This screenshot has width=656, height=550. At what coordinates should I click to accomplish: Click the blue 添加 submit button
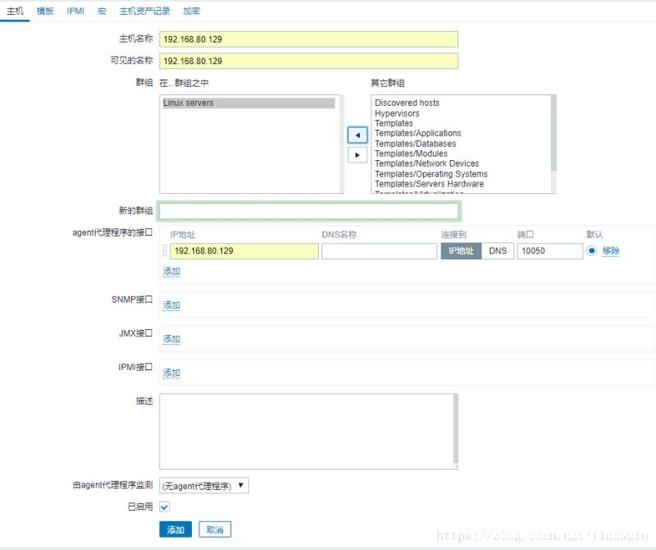175,529
